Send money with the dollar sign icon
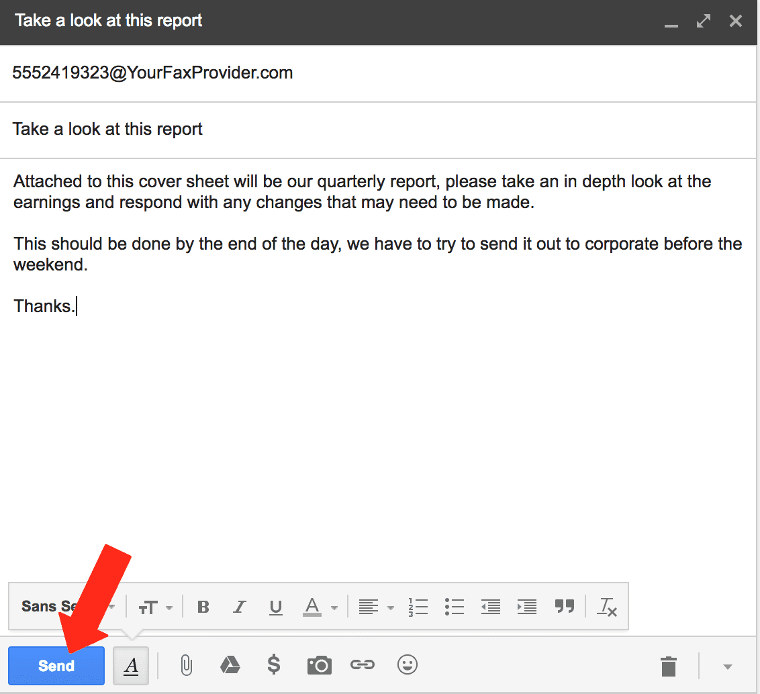 tap(274, 665)
